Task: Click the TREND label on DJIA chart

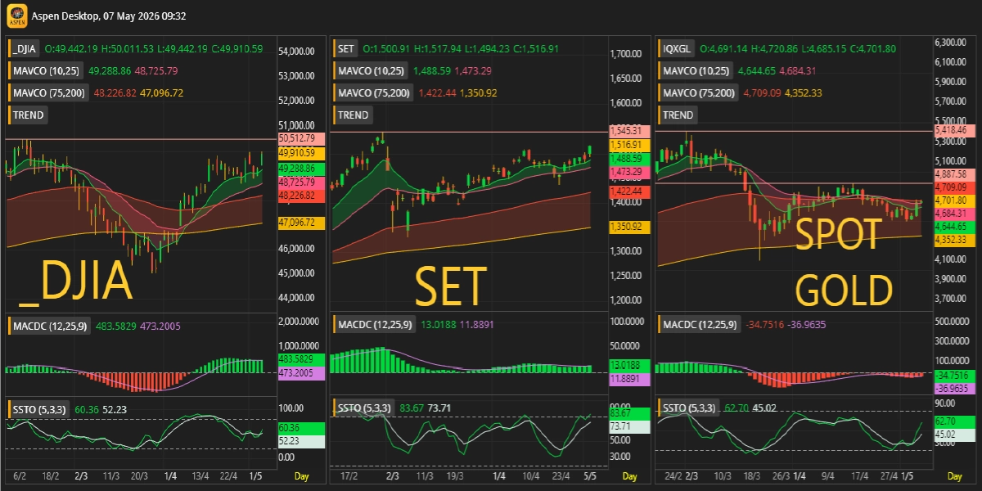Action: (x=29, y=115)
